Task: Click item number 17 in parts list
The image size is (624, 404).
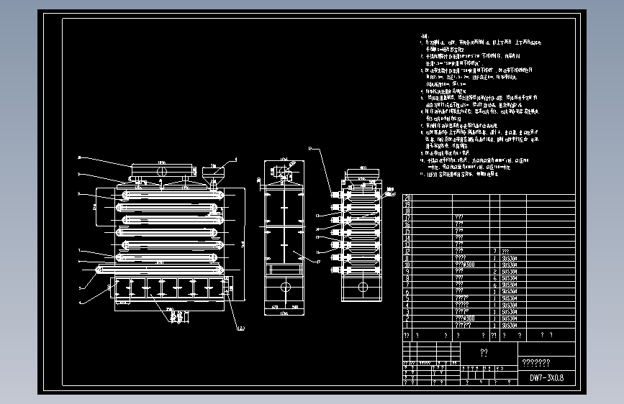Action: (x=407, y=218)
